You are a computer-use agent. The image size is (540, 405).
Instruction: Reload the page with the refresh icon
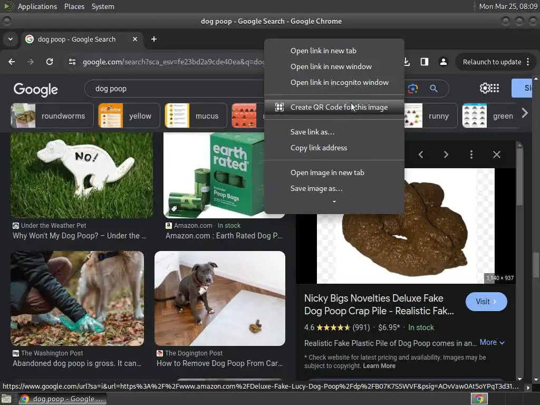click(50, 62)
